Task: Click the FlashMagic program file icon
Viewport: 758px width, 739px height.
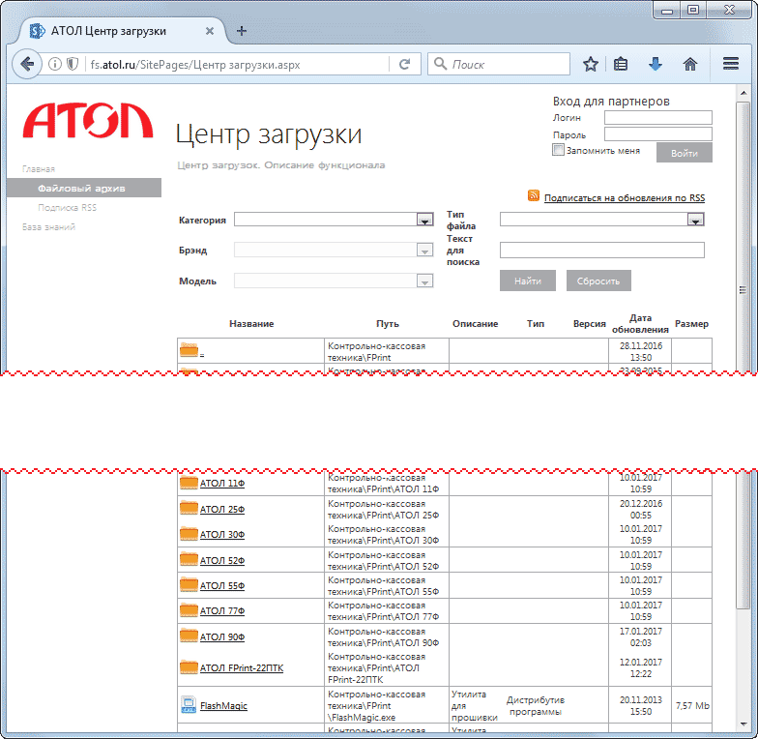Action: point(188,704)
